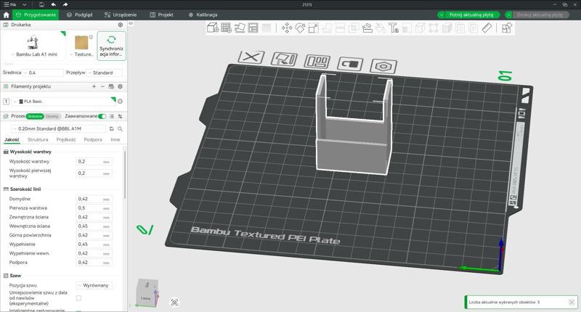Open the Measure ruler tool
This screenshot has height=312, width=581.
point(487,28)
